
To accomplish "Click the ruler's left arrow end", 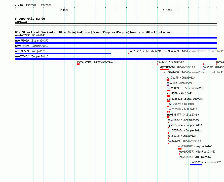I will pos(16,8).
